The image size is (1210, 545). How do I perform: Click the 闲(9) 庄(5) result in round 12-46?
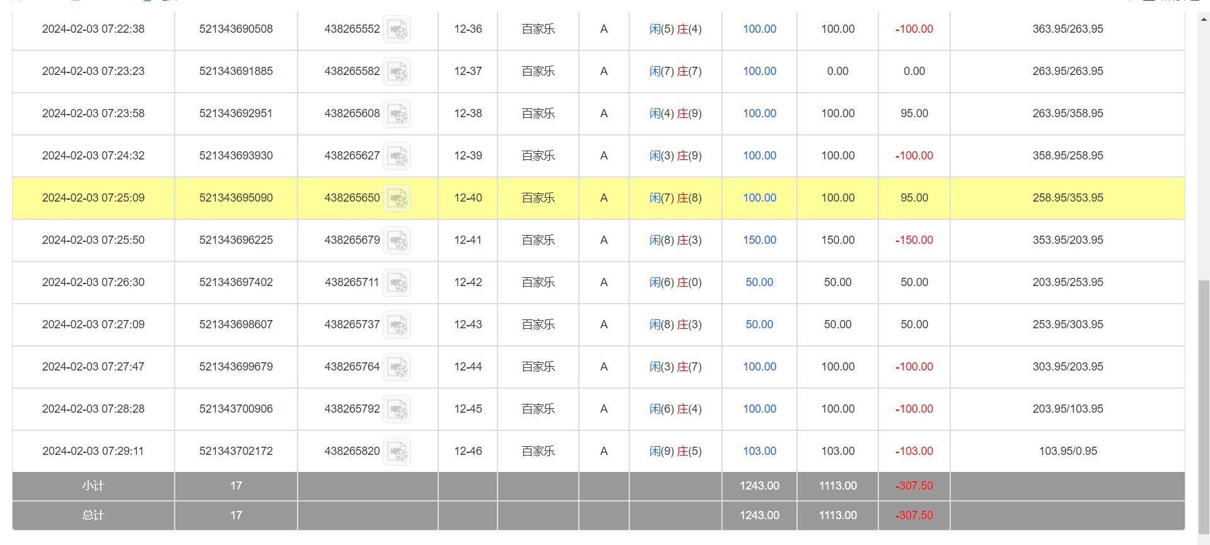tap(675, 451)
